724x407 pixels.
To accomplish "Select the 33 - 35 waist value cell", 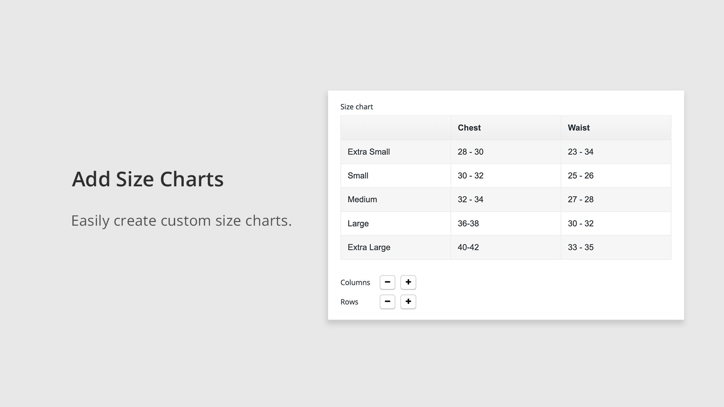I will click(x=581, y=247).
